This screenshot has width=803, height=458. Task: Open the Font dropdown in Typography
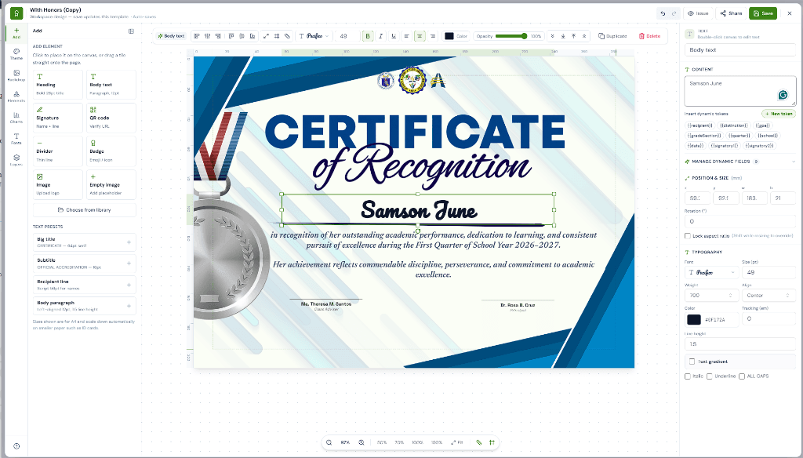click(x=711, y=273)
